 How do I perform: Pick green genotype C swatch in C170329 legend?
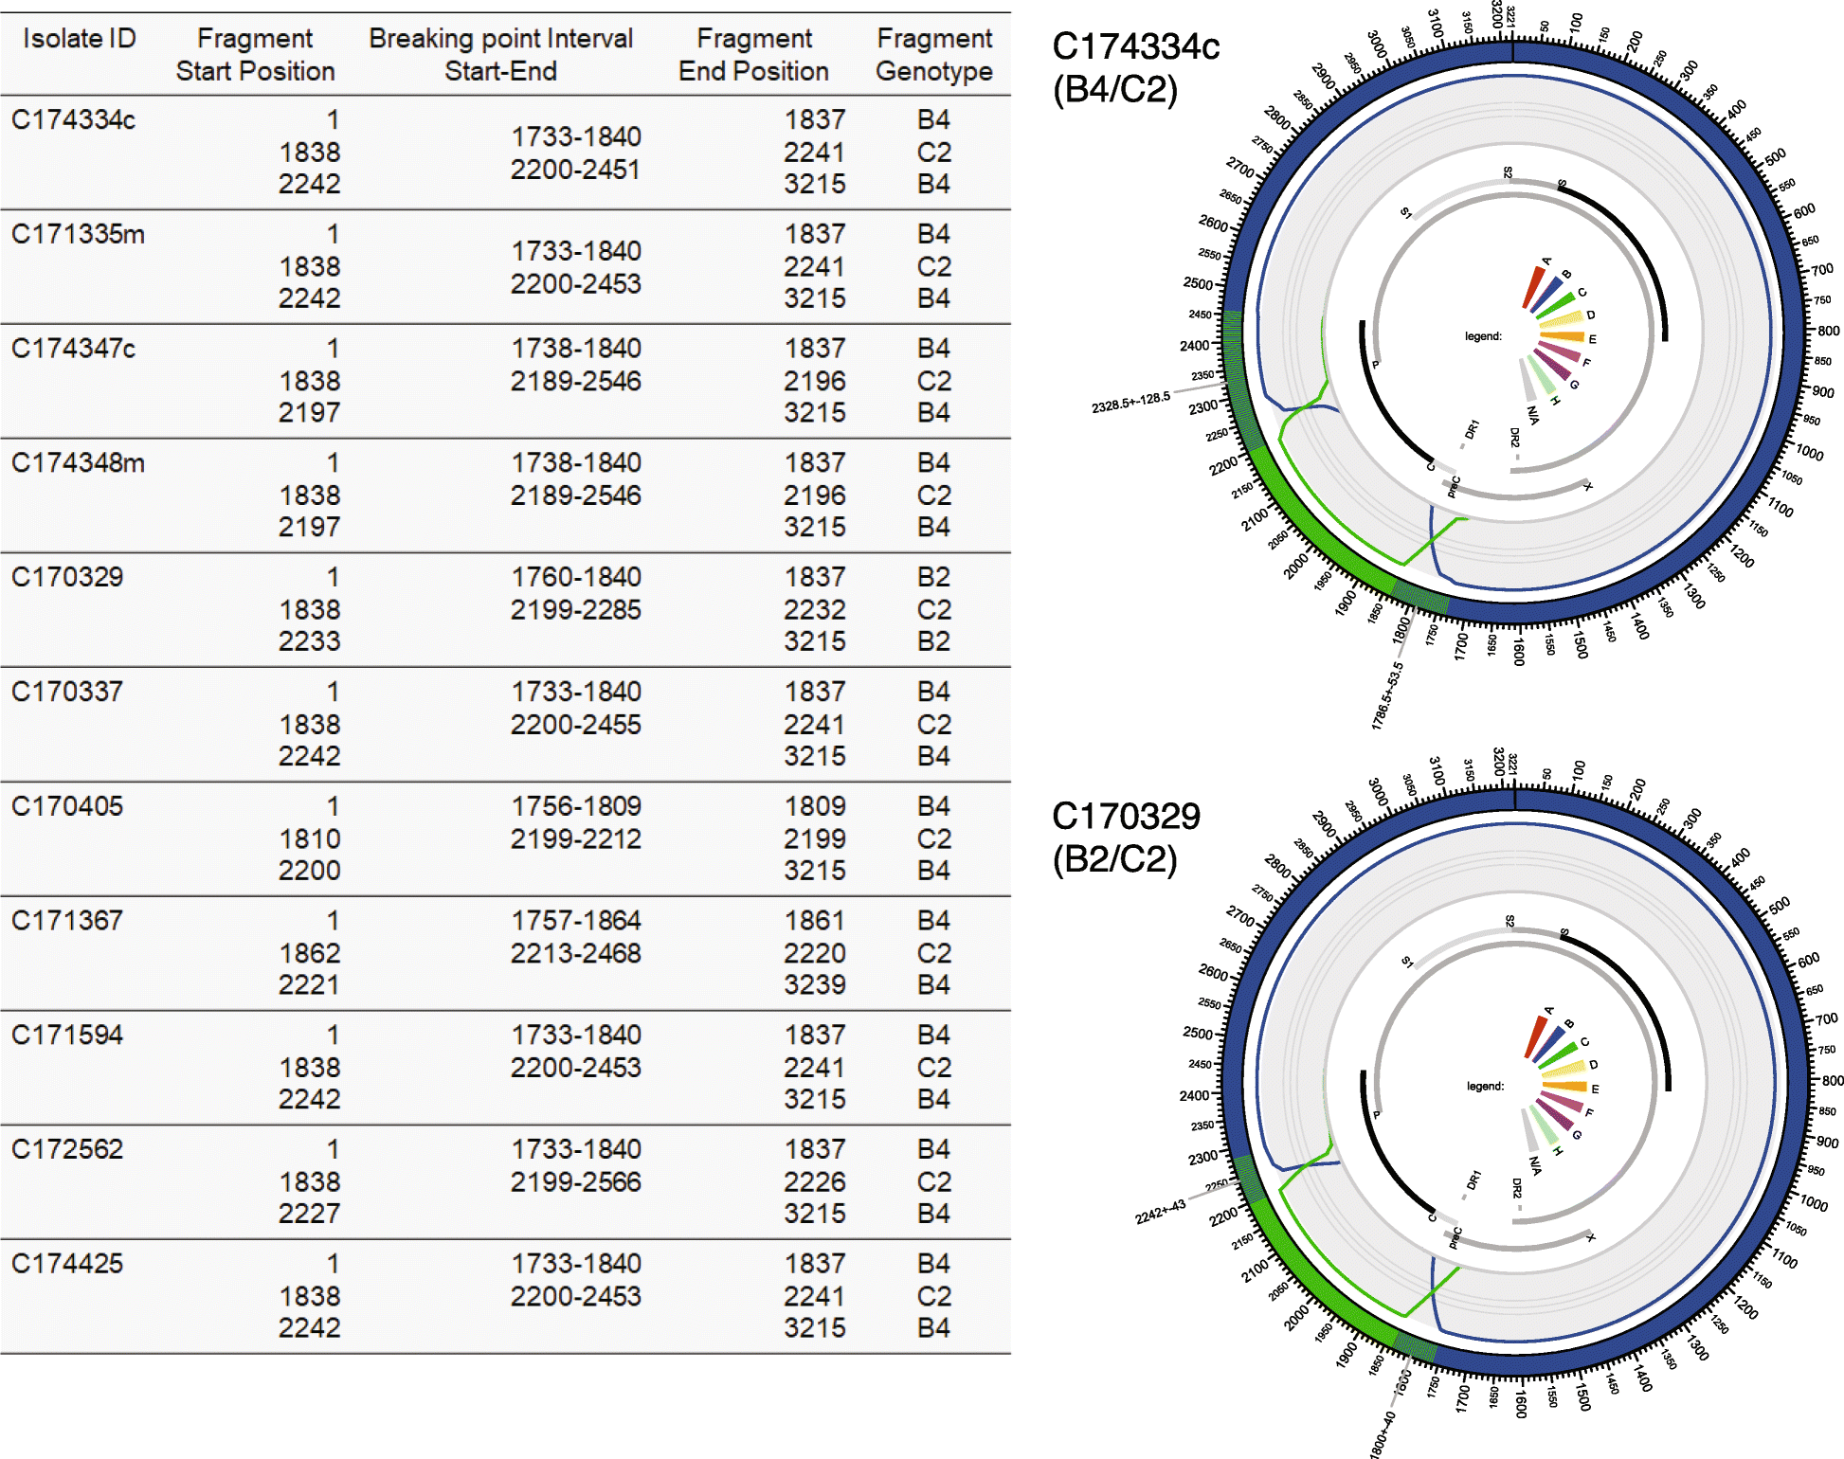tap(1558, 1055)
